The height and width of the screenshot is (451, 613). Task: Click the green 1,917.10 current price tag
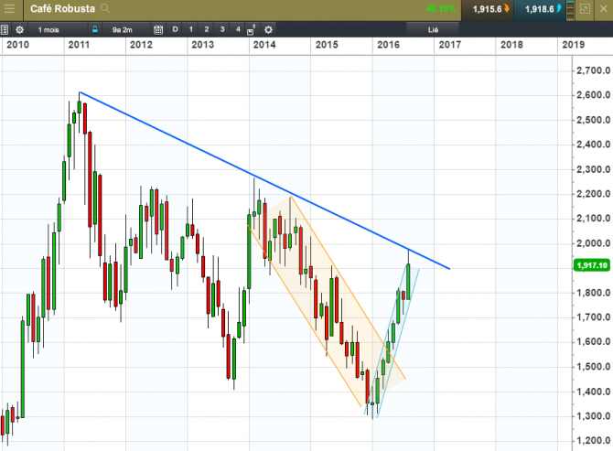tap(592, 265)
